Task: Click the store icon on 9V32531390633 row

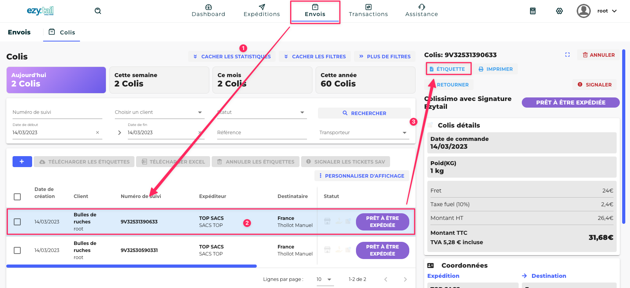Action: 327,221
